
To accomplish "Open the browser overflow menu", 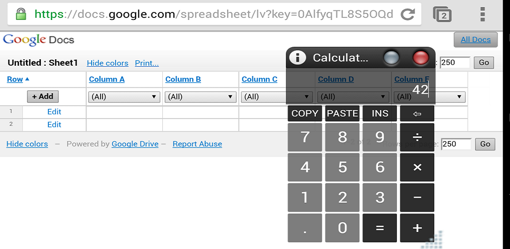I will pyautogui.click(x=482, y=14).
